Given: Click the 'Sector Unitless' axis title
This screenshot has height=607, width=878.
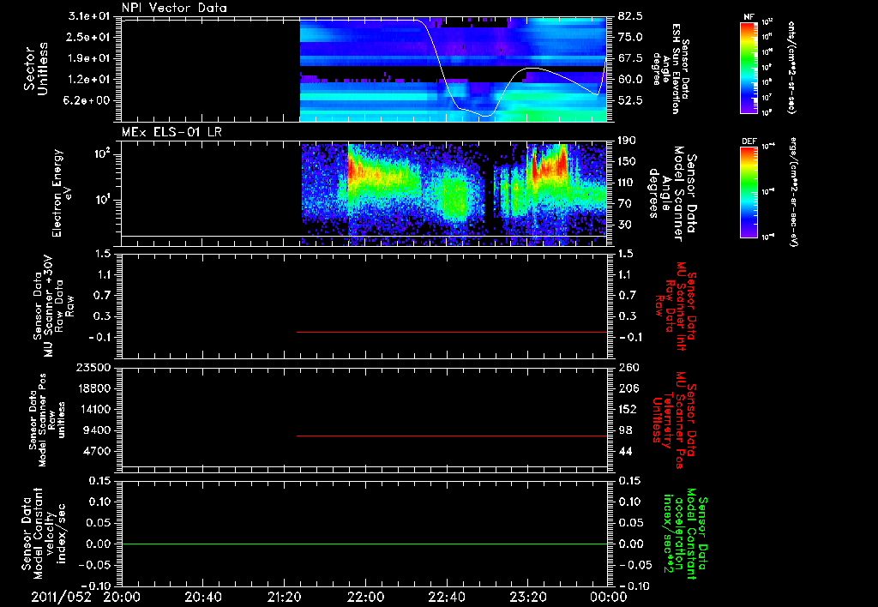Looking at the screenshot, I should [x=36, y=69].
